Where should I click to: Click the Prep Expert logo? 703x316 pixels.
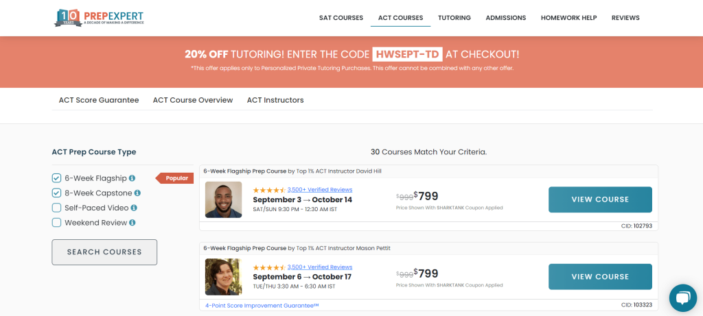pyautogui.click(x=99, y=17)
